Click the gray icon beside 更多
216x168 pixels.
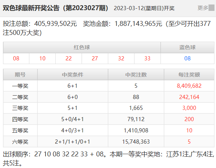211,8
